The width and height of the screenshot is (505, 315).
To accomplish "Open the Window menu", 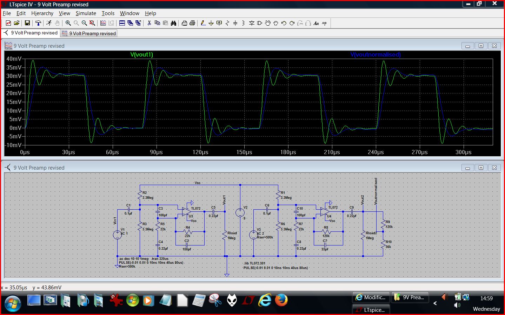I will coord(129,13).
